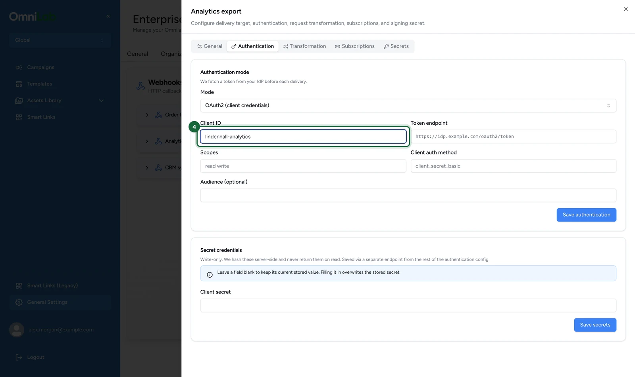The image size is (635, 377).
Task: Expand the CRM webhook row chevron
Action: coord(147,168)
